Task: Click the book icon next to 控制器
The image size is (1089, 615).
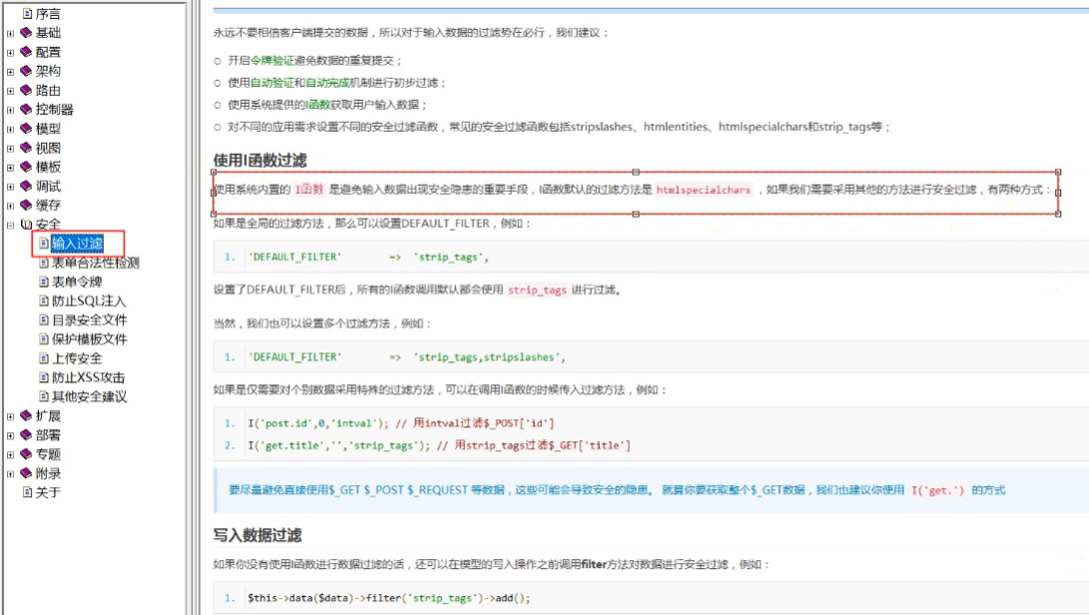Action: 26,109
